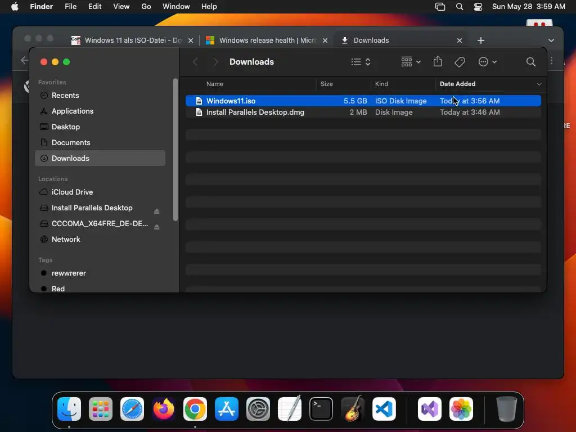Viewport: 576px width, 432px height.
Task: Open a new browser tab
Action: [x=481, y=40]
